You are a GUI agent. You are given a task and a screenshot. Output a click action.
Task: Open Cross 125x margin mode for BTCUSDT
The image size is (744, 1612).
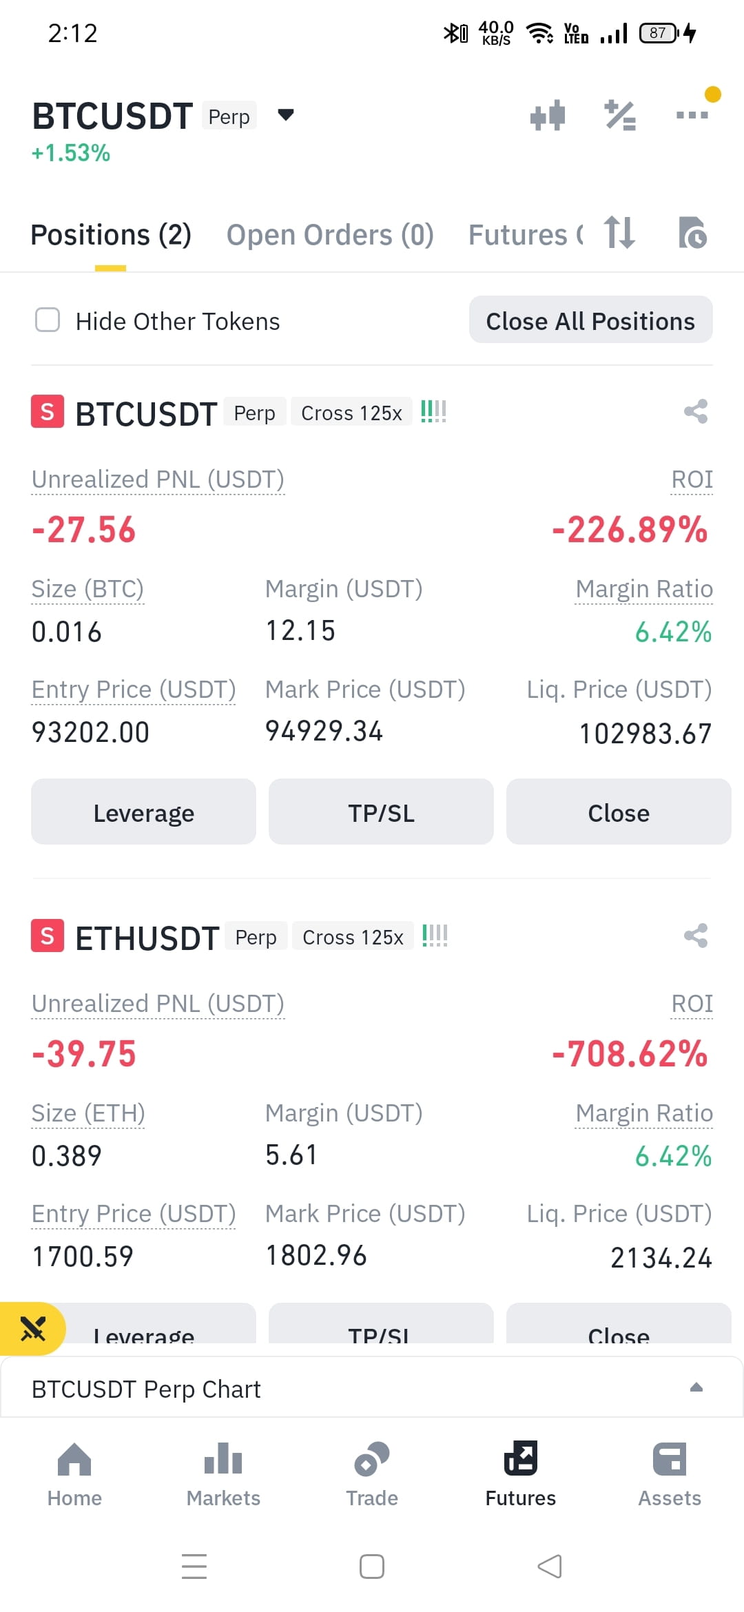[351, 413]
